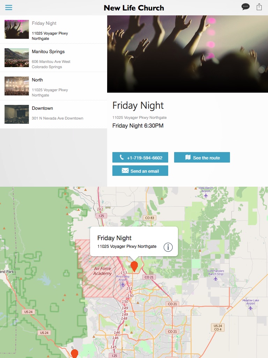Click the Air Force Academy map area

tap(102, 271)
